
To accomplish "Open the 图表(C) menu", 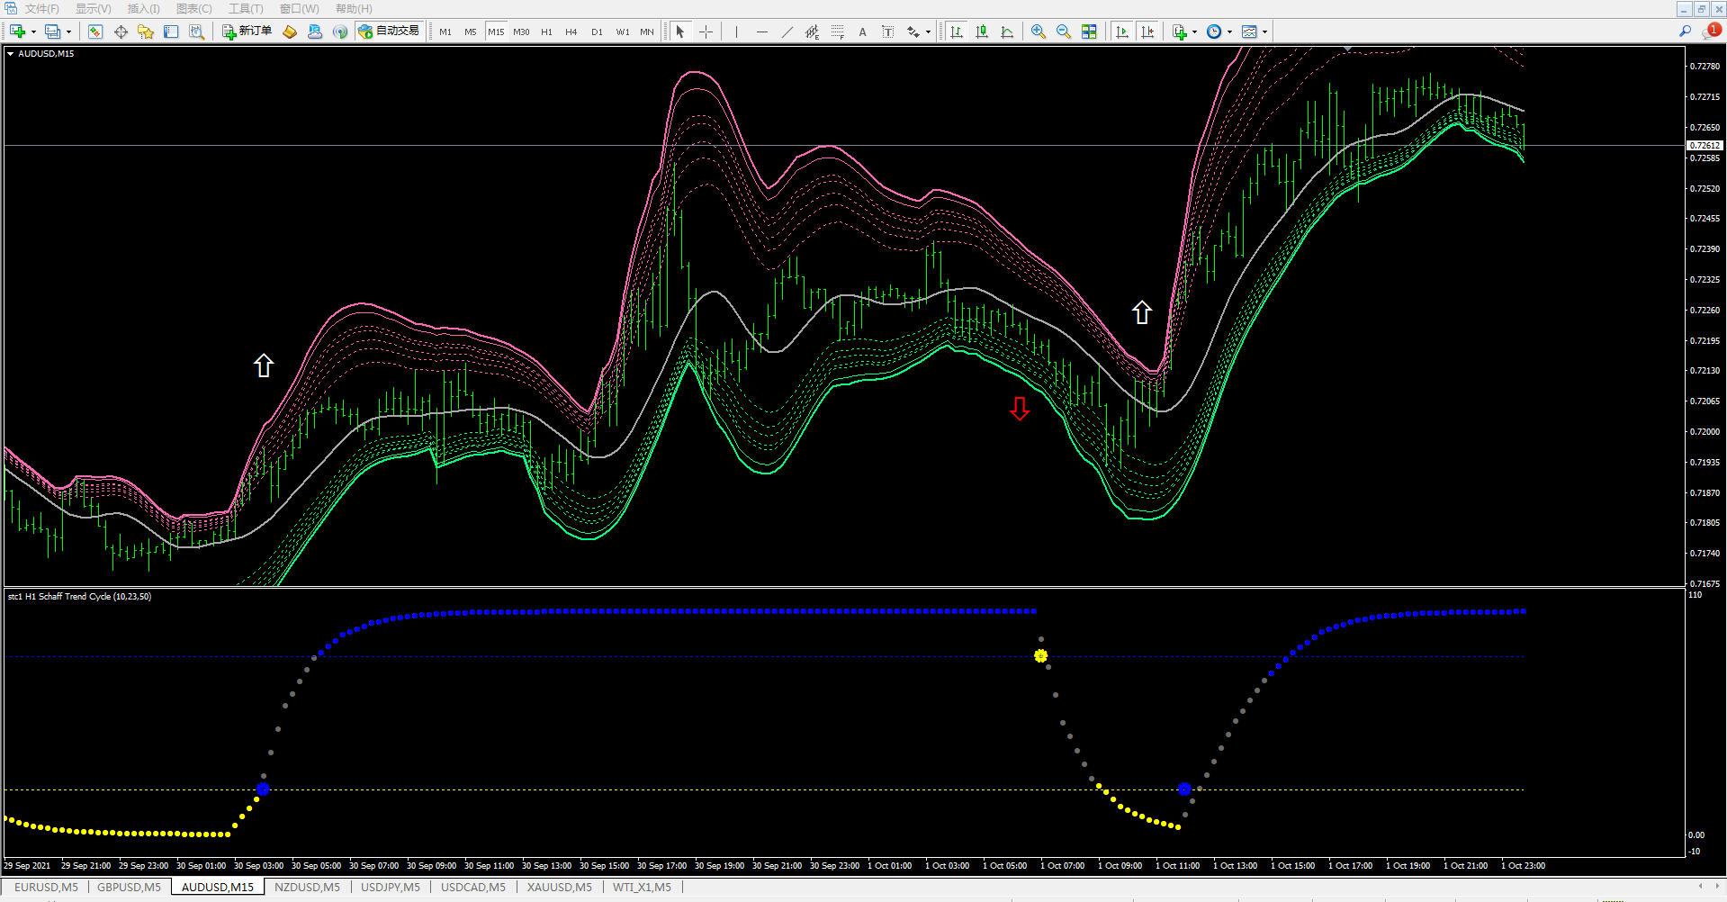I will tap(193, 9).
